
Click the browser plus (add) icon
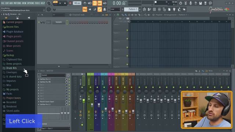pos(6,18)
